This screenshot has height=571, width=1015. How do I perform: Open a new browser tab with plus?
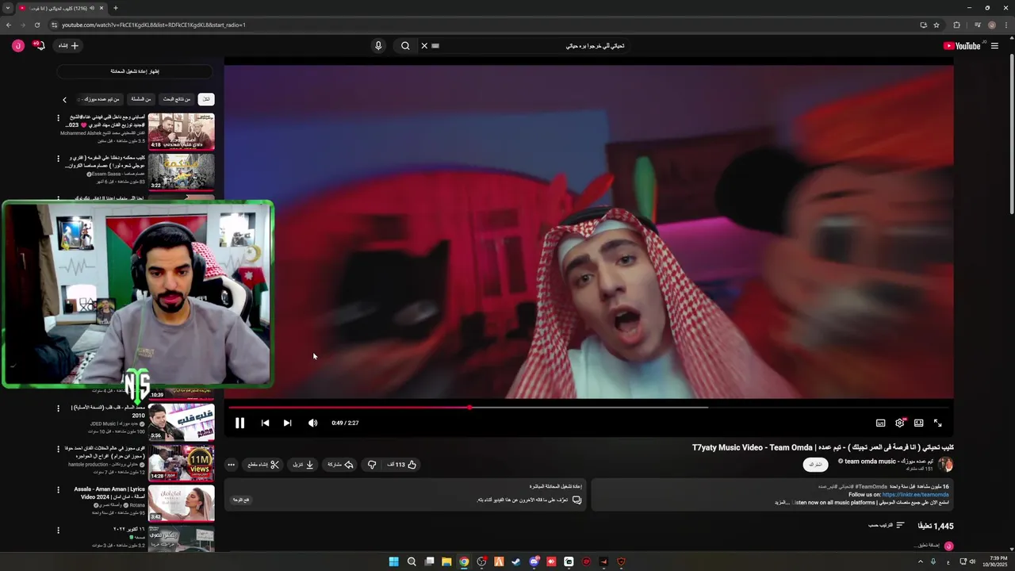pos(116,8)
